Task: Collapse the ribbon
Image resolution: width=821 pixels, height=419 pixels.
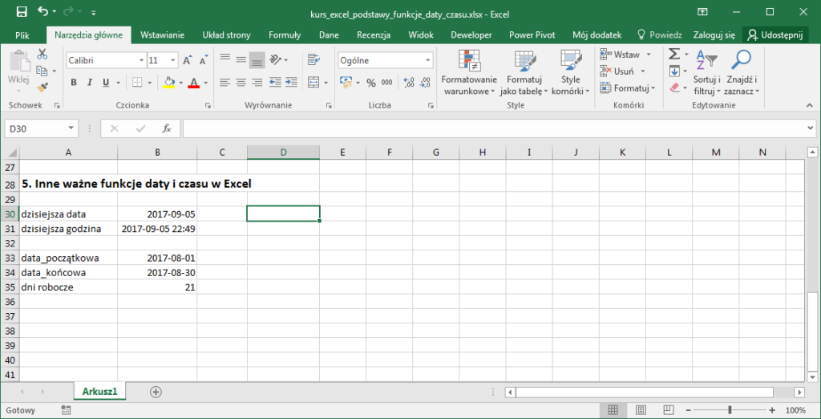Action: point(810,105)
